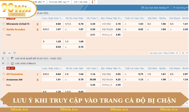Click Cược Chấp column header in Minnesota table
Image resolution: width=189 pixels, height=112 pixels.
pyautogui.click(x=52, y=18)
